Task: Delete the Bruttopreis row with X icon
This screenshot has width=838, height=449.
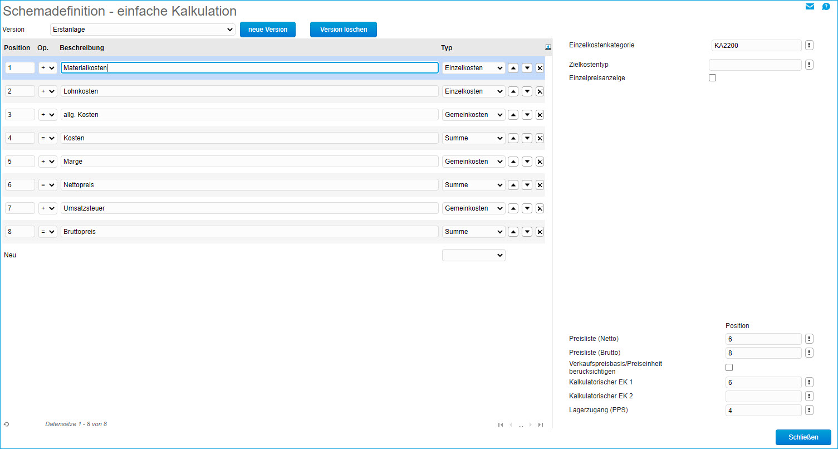Action: point(540,232)
